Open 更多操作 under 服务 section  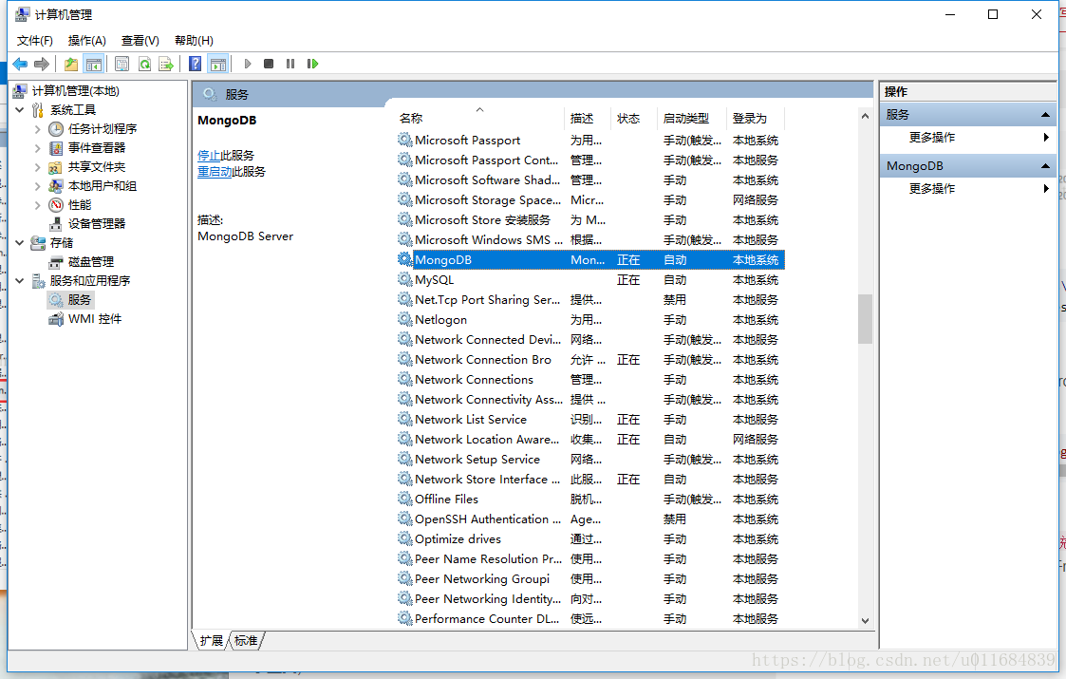[932, 138]
